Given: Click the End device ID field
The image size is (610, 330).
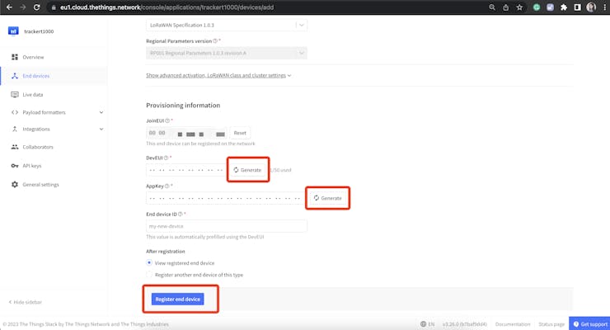Looking at the screenshot, I should (x=227, y=226).
